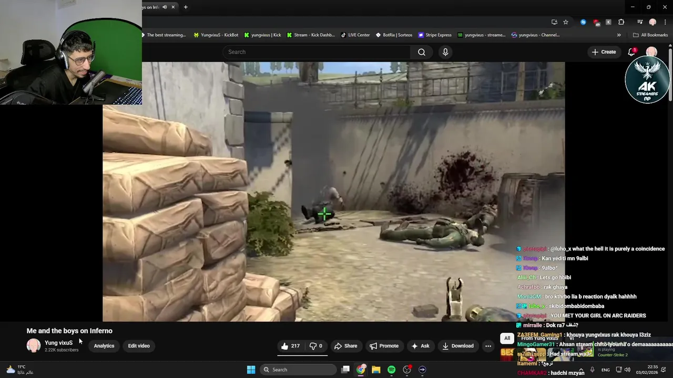Bookmark this page with the star icon
Viewport: 673px width, 378px height.
click(566, 22)
